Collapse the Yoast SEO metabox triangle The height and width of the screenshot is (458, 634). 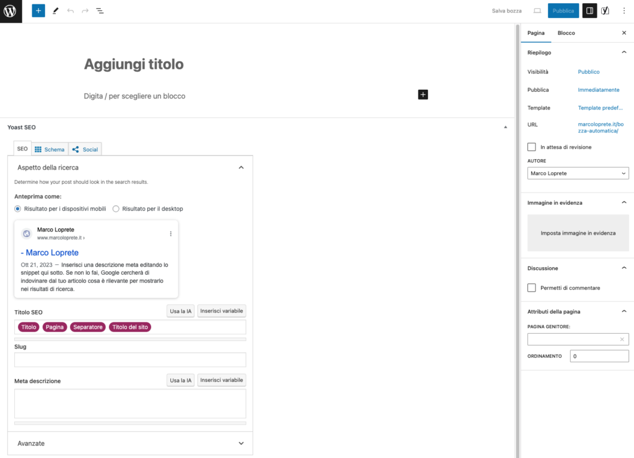click(x=505, y=127)
